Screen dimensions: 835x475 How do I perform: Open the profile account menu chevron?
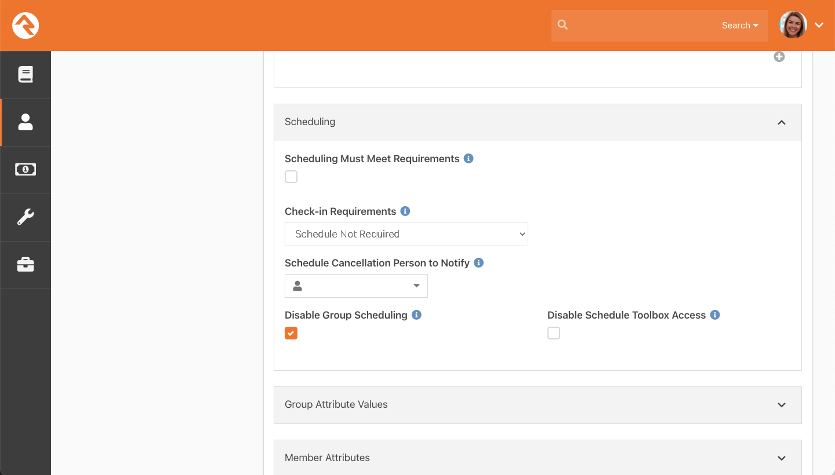(x=819, y=25)
